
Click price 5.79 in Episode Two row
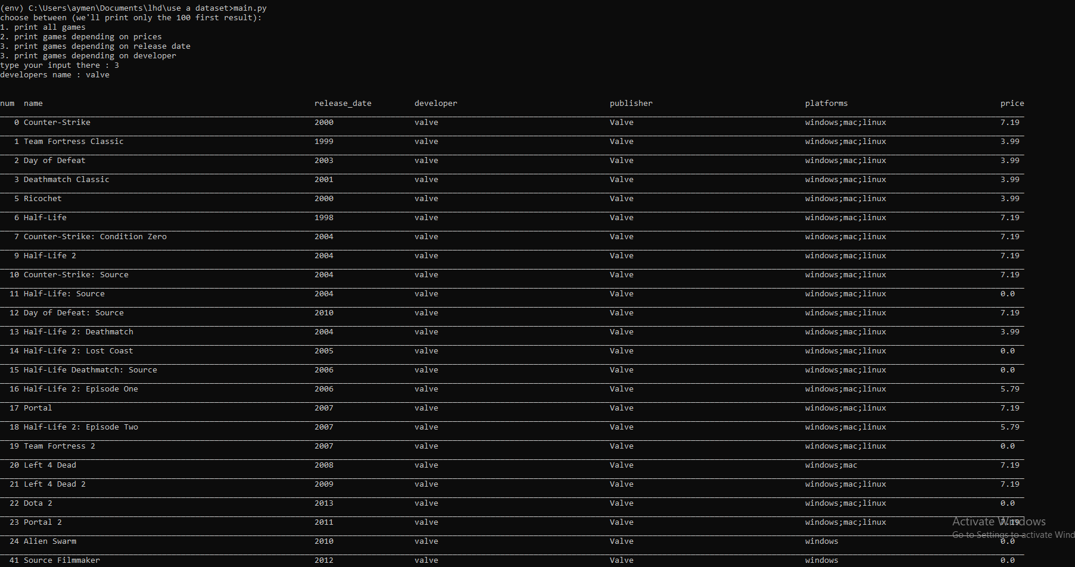click(x=1010, y=427)
